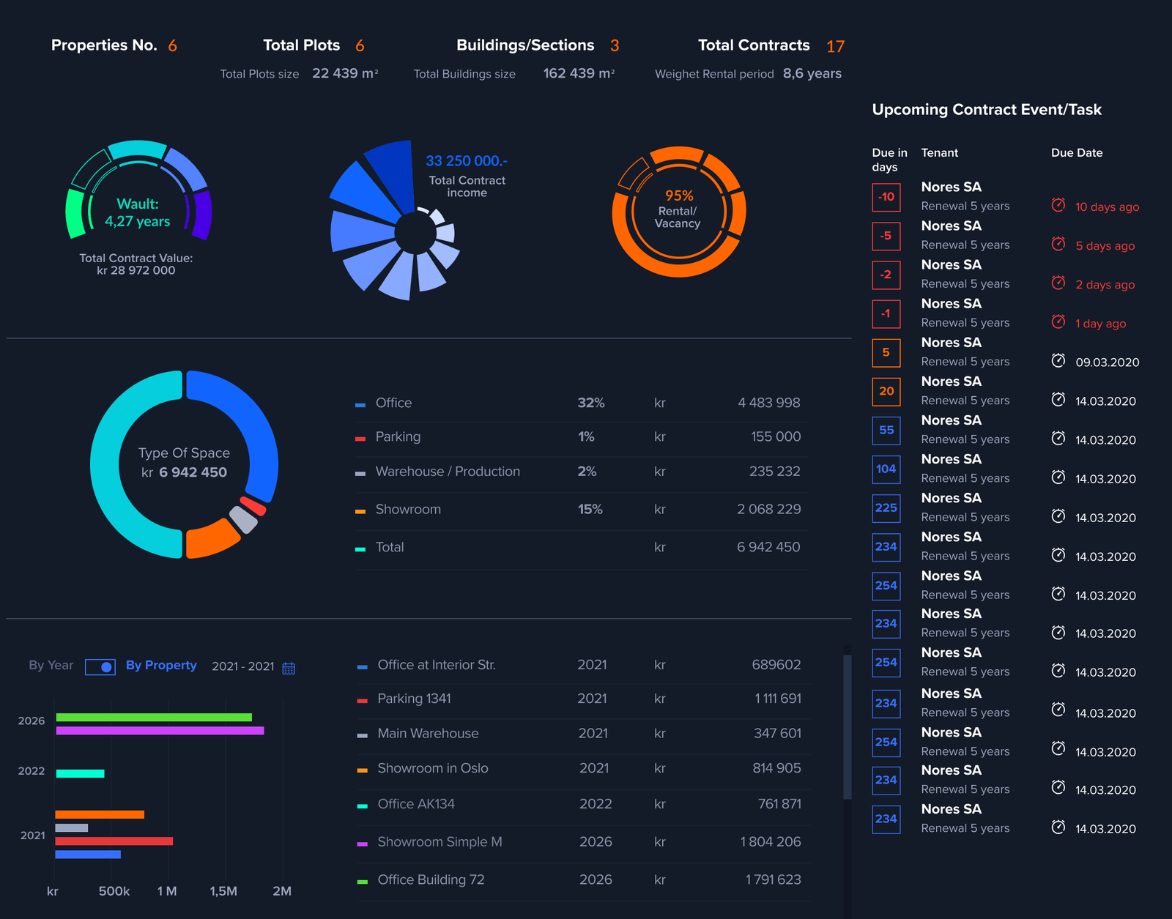The height and width of the screenshot is (919, 1172).
Task: Click the 'Tenant' column header
Action: click(x=940, y=153)
